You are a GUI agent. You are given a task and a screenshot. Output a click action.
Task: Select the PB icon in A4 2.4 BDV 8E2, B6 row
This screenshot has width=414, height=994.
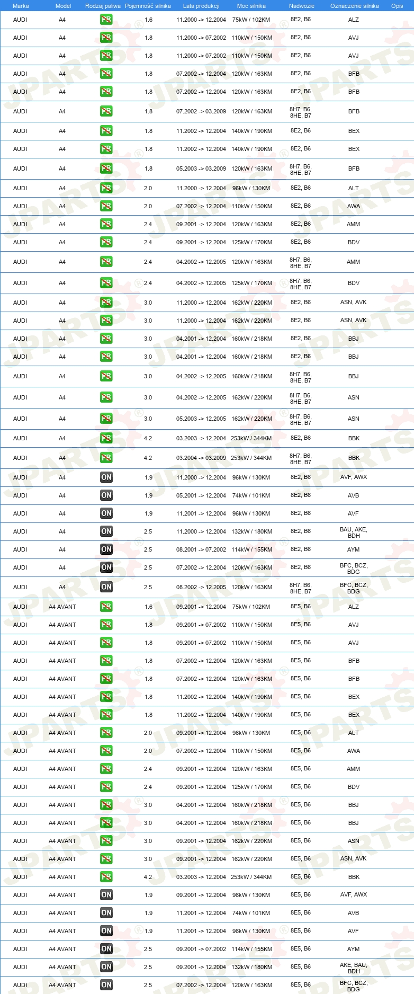click(x=106, y=242)
